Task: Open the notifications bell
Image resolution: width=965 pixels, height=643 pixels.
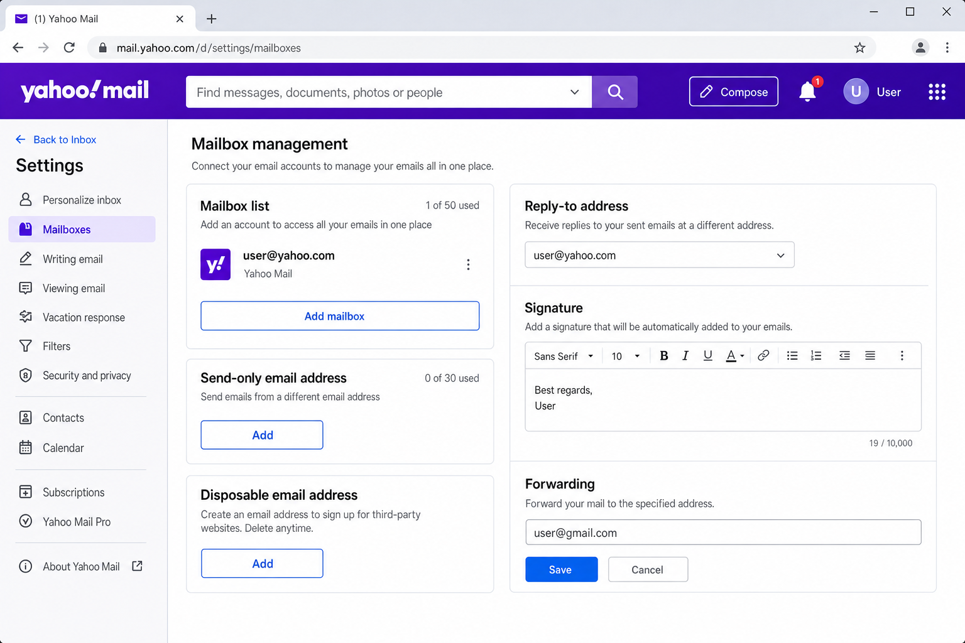Action: click(808, 92)
